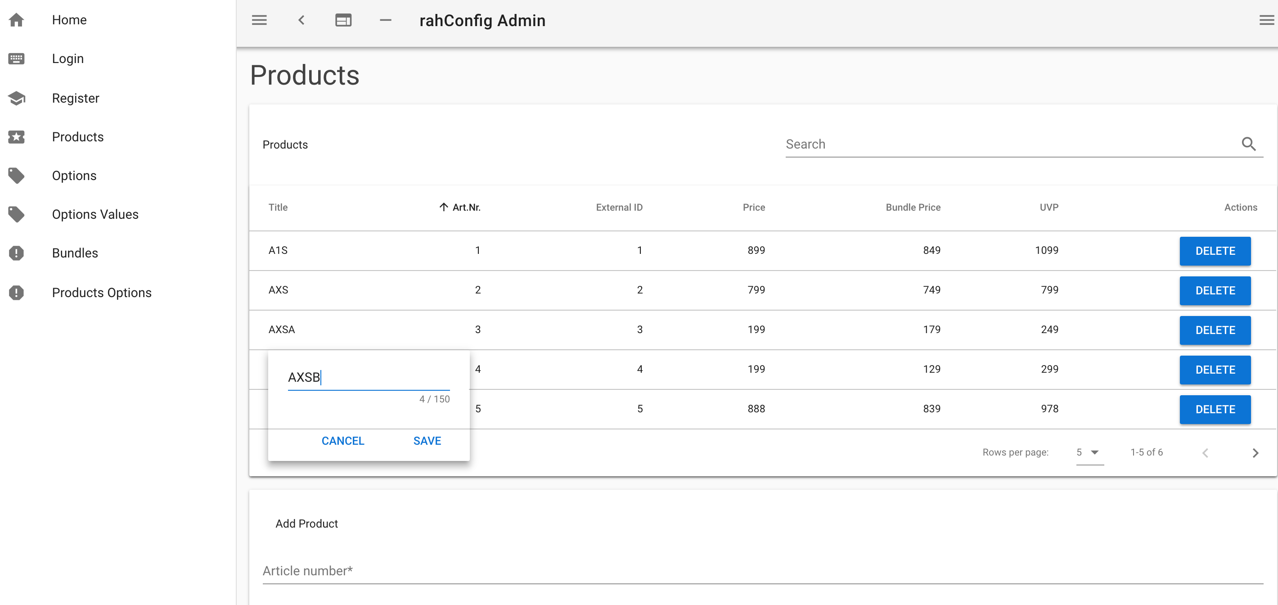Sort table by Art.Nr. column header
Screen dimensions: 1278x605
[465, 207]
